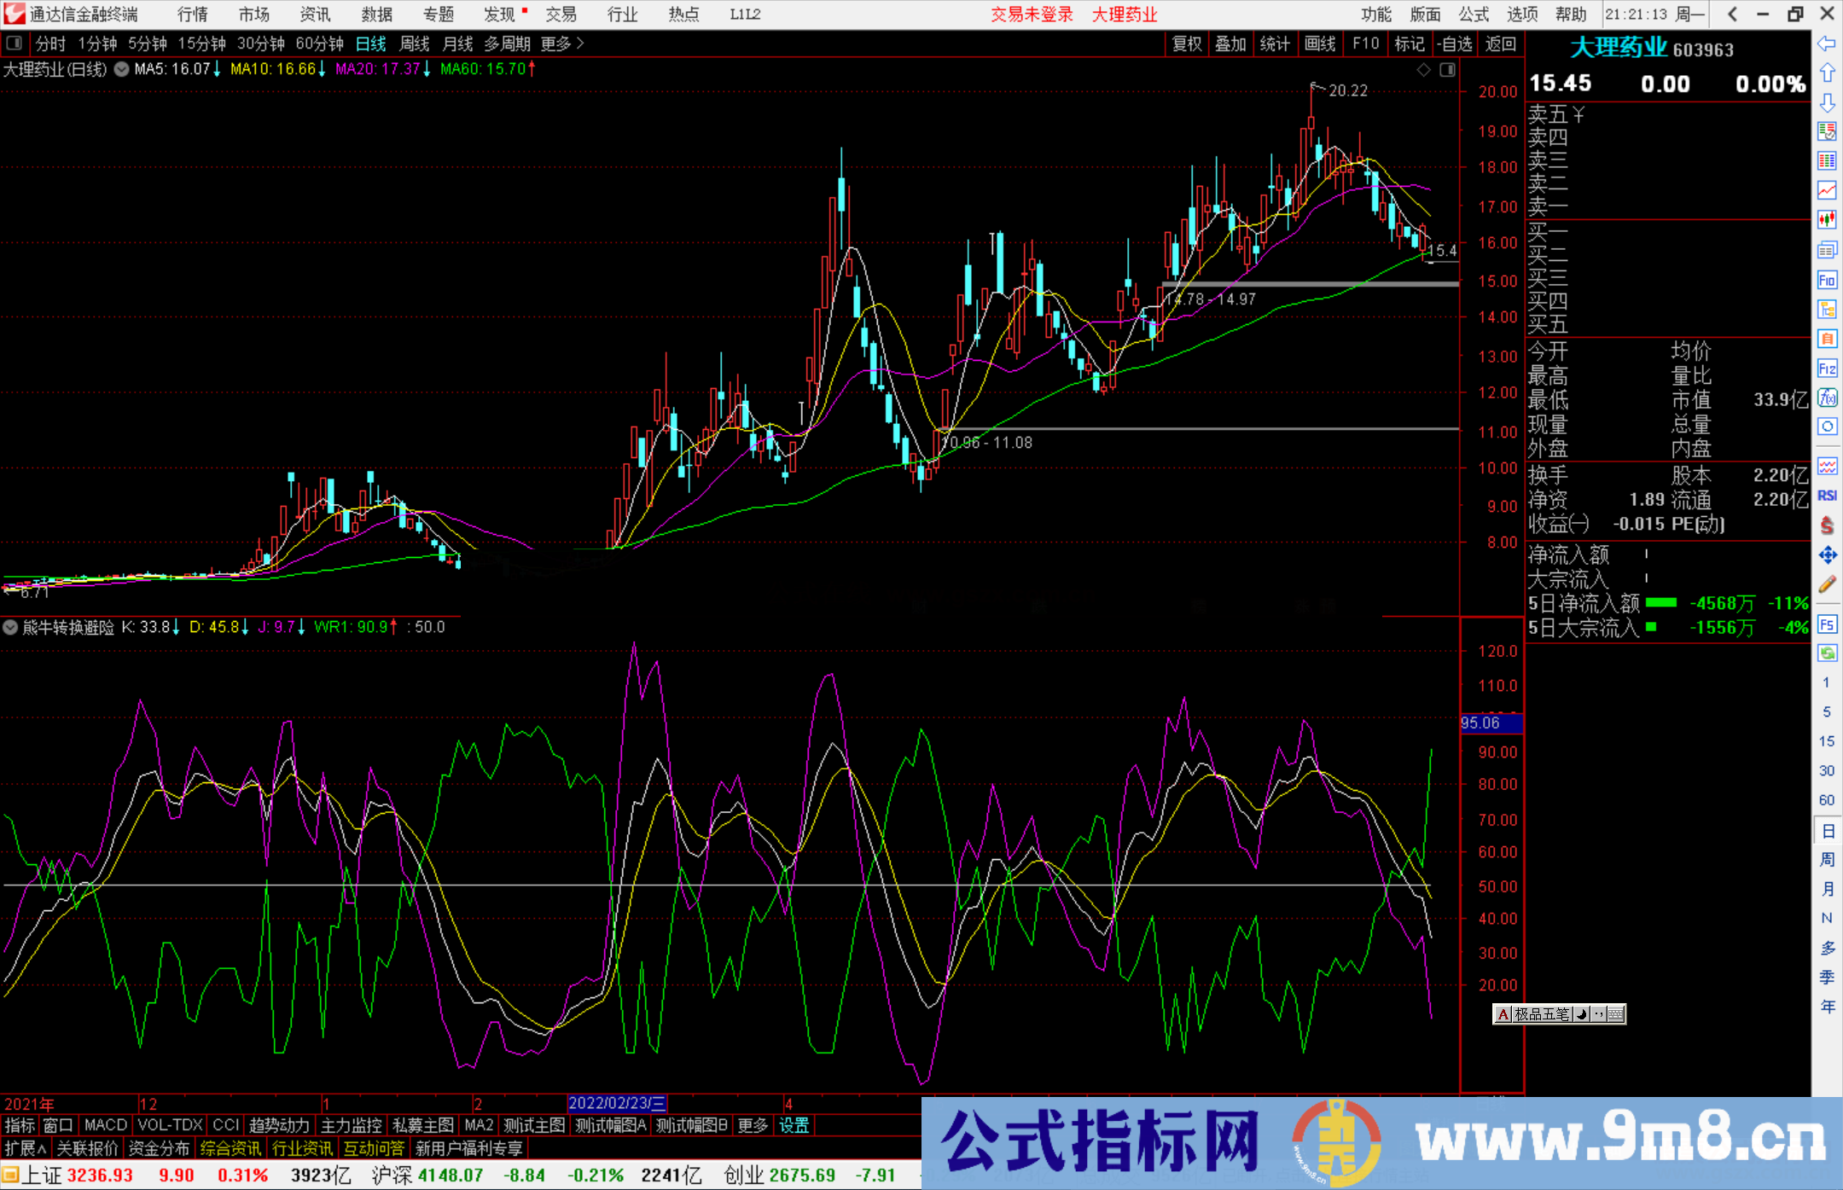Screen dimensions: 1843x1190
Task: Open the 更多 indicator tabs list
Action: coord(753,1125)
